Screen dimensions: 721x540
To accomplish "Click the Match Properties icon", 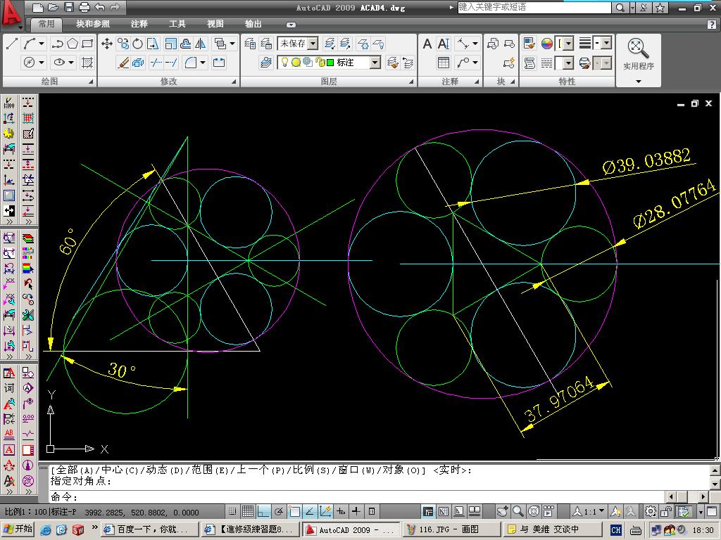I will click(529, 44).
